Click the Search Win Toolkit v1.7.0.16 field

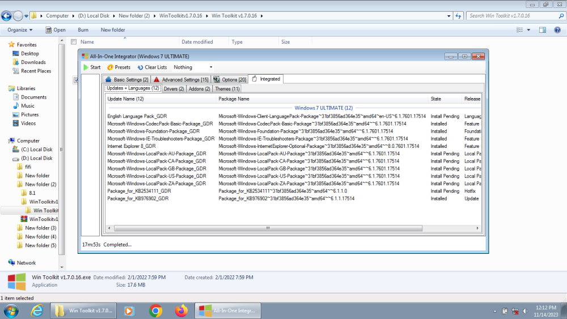pos(515,16)
